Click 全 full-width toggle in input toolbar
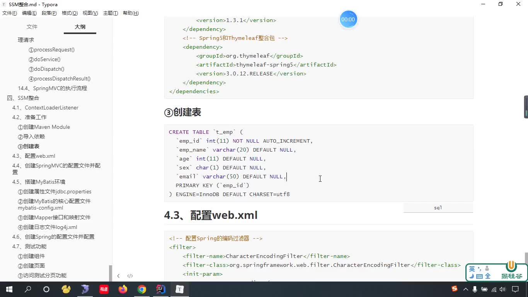528x297 pixels. (488, 276)
